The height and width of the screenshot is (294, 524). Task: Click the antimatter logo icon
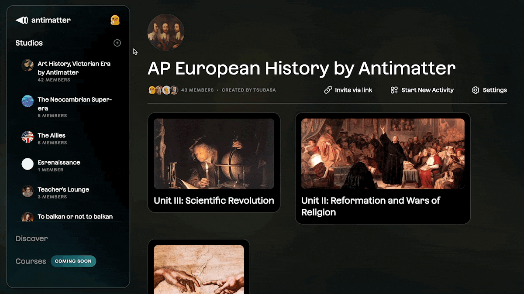[x=22, y=20]
